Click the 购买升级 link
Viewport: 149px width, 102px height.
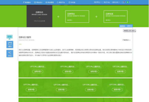pos(107,2)
